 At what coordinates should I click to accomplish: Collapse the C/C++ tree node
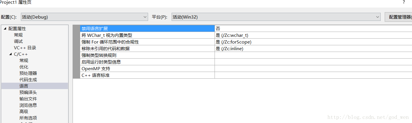point(10,54)
